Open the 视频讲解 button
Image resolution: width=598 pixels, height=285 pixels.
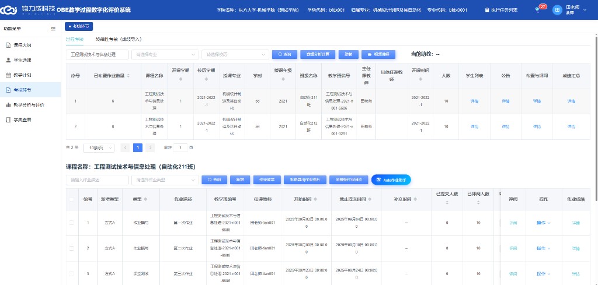point(378,54)
